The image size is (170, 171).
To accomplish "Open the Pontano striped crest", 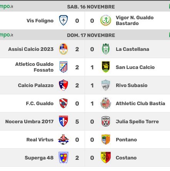I will pyautogui.click(x=106, y=139).
